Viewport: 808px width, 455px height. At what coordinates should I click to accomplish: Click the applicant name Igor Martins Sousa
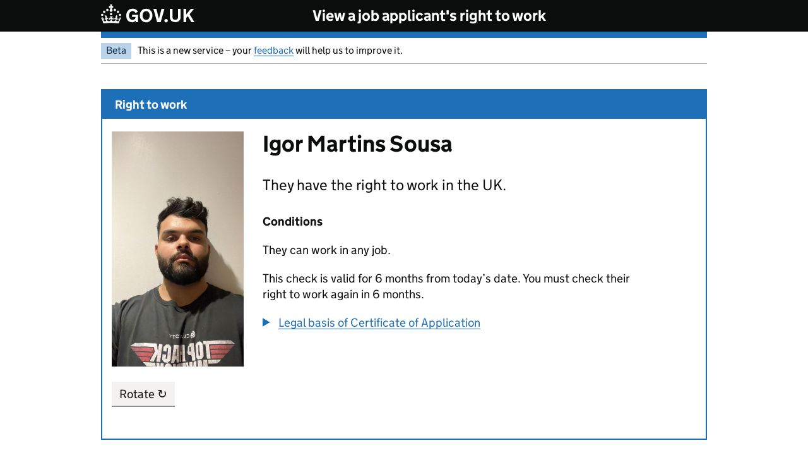click(x=357, y=144)
